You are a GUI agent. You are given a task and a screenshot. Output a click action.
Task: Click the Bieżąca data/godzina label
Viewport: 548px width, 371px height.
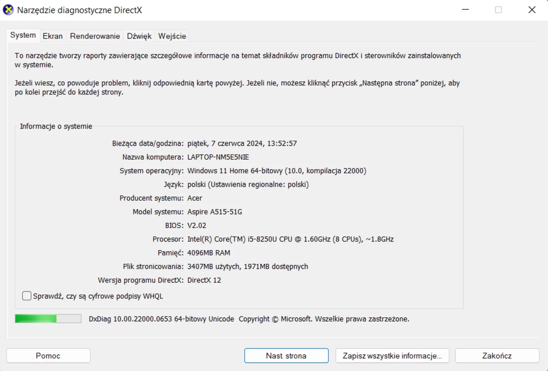coord(148,143)
